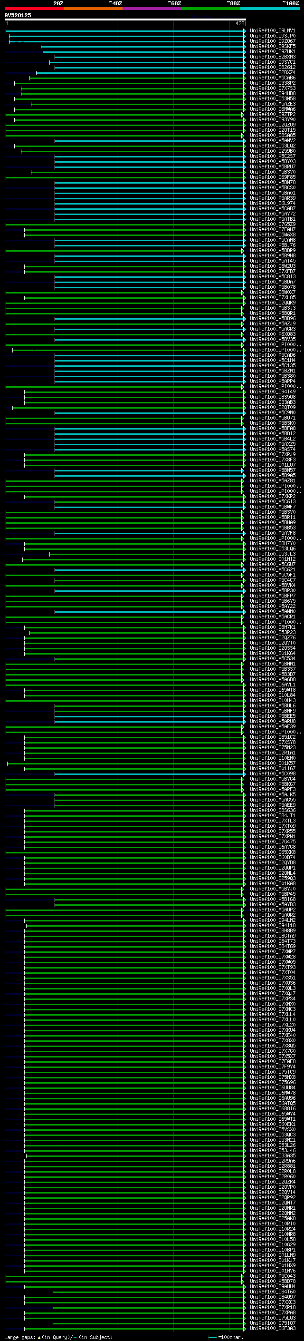Screen dimensions: 304x1341
Task: Open hit UniRef100_Q9ZUK1 label
Action: [x=273, y=51]
